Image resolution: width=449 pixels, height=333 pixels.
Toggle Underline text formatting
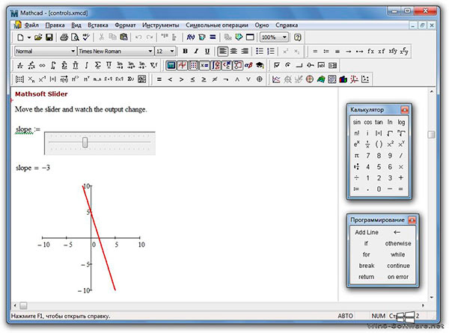tap(207, 51)
